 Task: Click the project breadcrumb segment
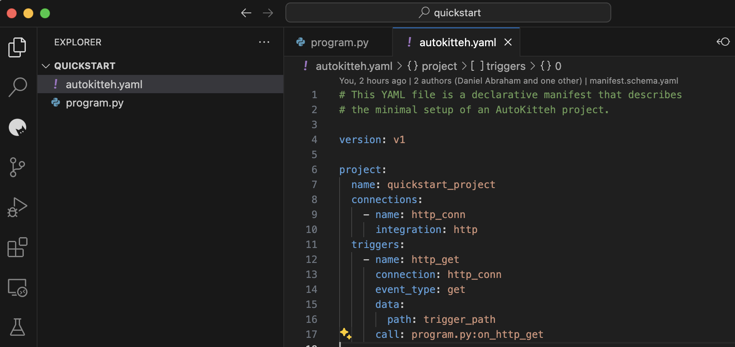[439, 66]
